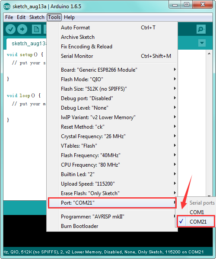Click the editor scrollbar up arrow
The width and height of the screenshot is (216, 259).
pos(209,54)
